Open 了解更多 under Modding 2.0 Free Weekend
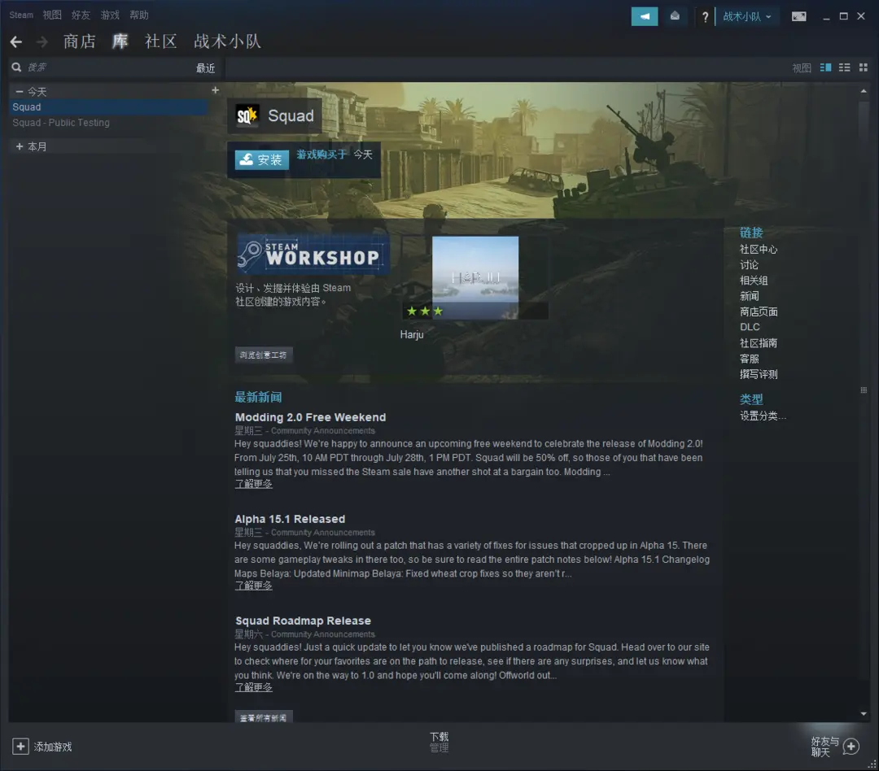This screenshot has width=879, height=771. click(x=253, y=484)
